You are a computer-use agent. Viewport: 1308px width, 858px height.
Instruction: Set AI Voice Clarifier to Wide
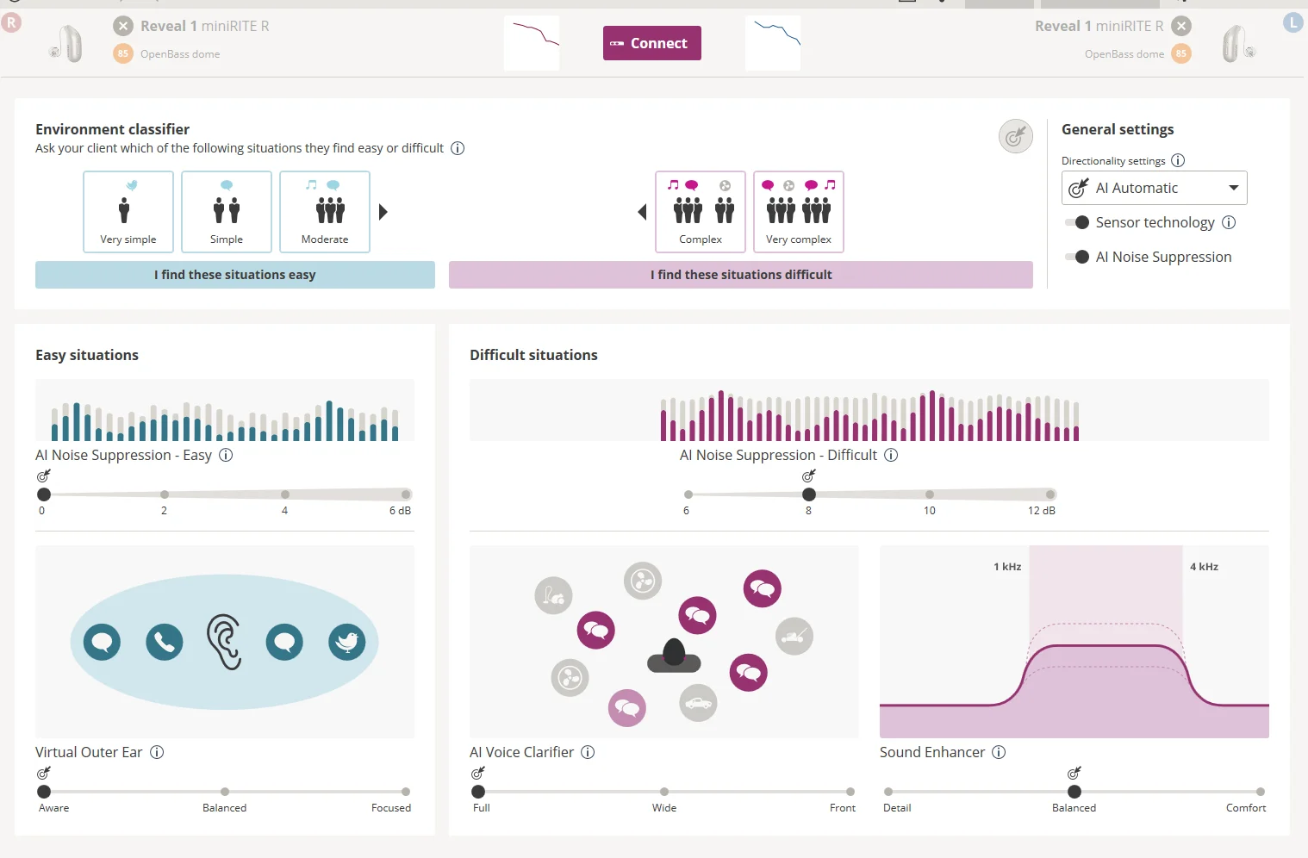(x=664, y=792)
